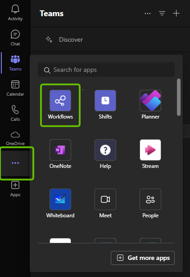
Task: Launch the Workflows app
Action: click(x=60, y=105)
